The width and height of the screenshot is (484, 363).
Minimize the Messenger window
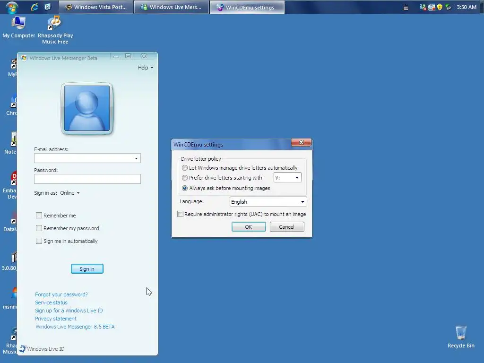coord(116,56)
